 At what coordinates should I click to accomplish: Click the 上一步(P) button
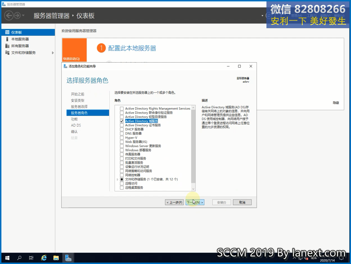(175, 202)
